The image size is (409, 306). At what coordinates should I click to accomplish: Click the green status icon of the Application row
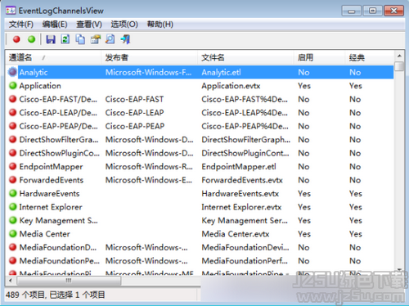[x=13, y=86]
